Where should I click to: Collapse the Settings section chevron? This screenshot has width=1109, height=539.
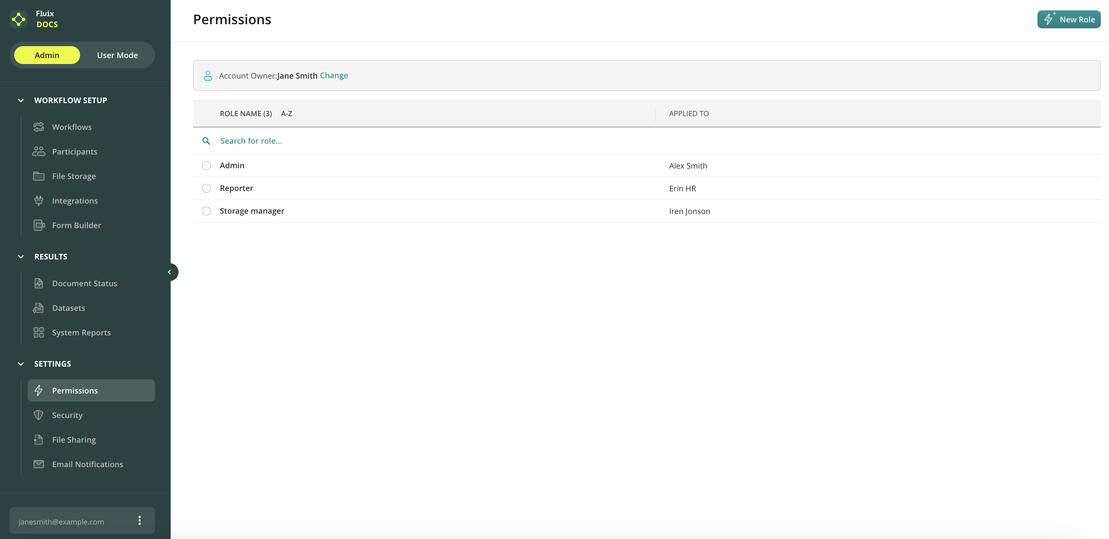(20, 364)
